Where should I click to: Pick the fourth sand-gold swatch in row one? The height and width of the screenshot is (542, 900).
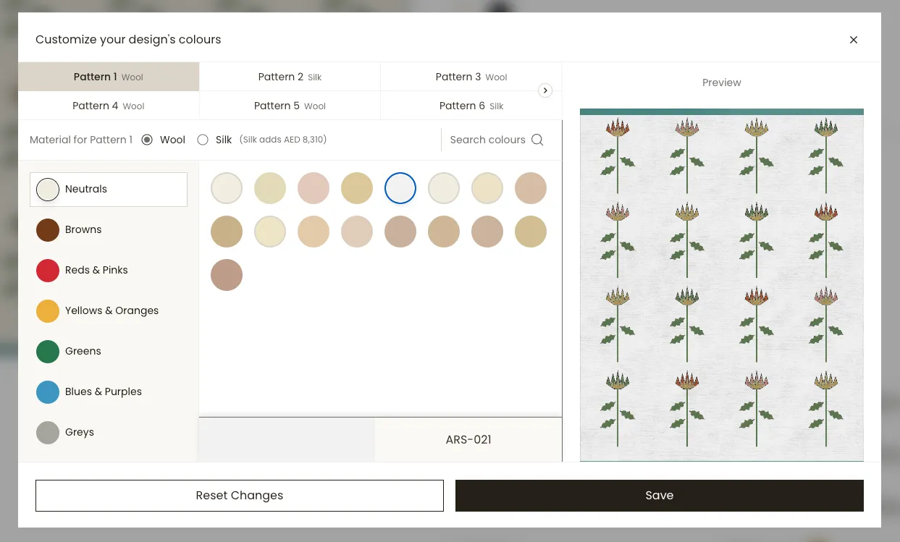pos(357,188)
